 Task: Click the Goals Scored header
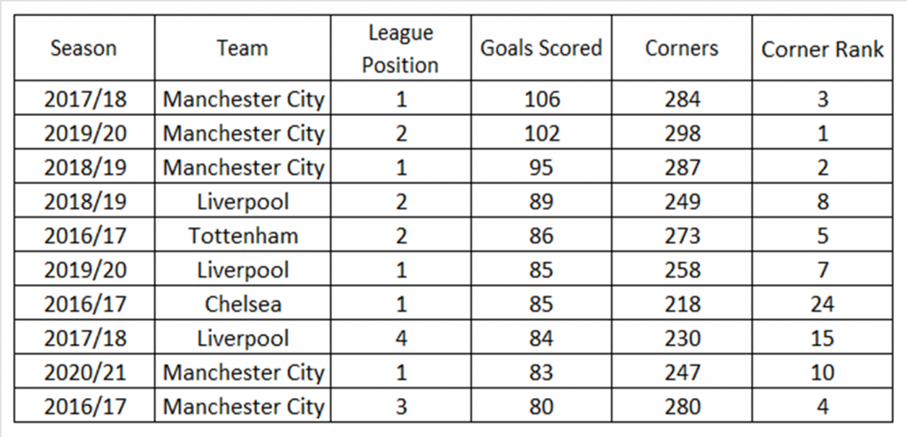(x=541, y=48)
